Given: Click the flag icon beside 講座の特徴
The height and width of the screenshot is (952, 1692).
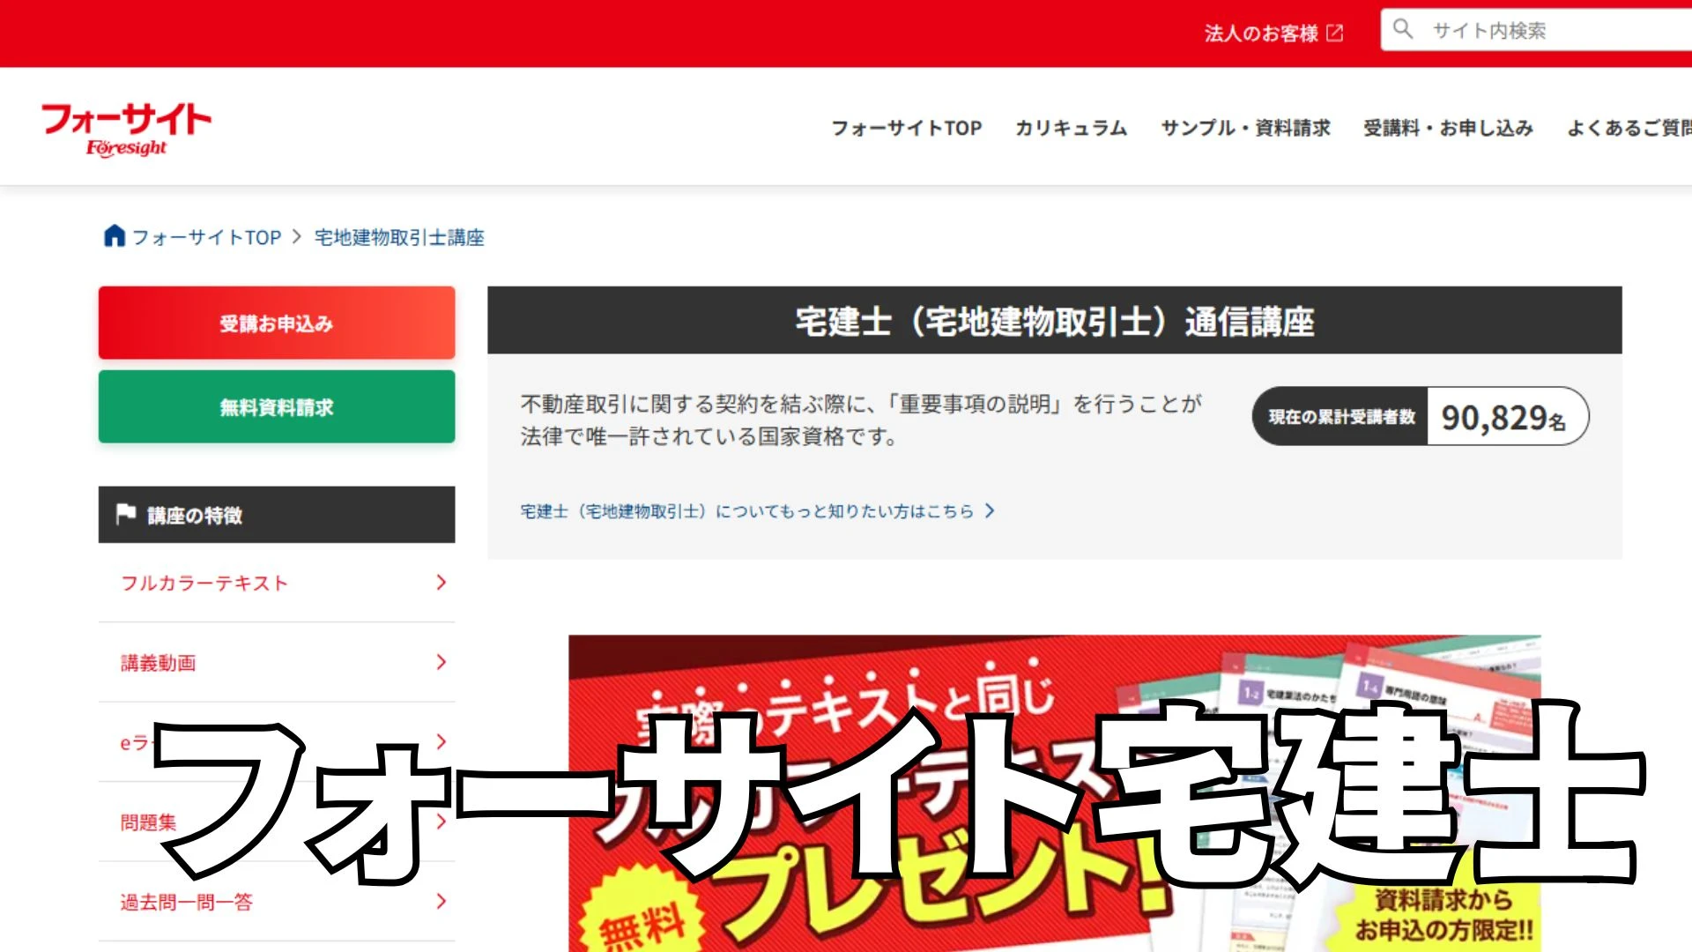Looking at the screenshot, I should 126,514.
